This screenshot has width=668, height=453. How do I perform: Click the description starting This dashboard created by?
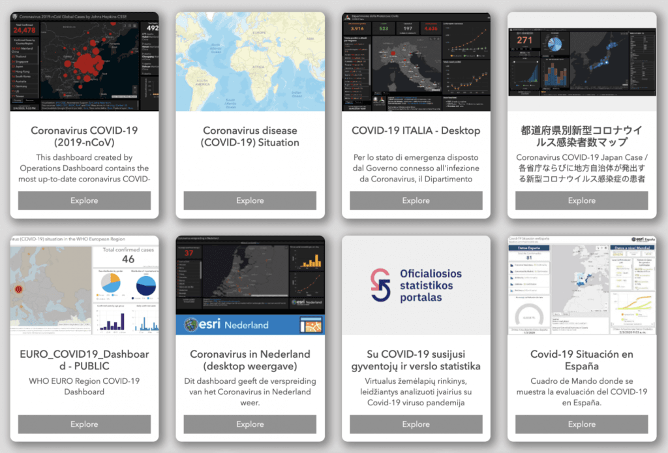click(x=84, y=168)
